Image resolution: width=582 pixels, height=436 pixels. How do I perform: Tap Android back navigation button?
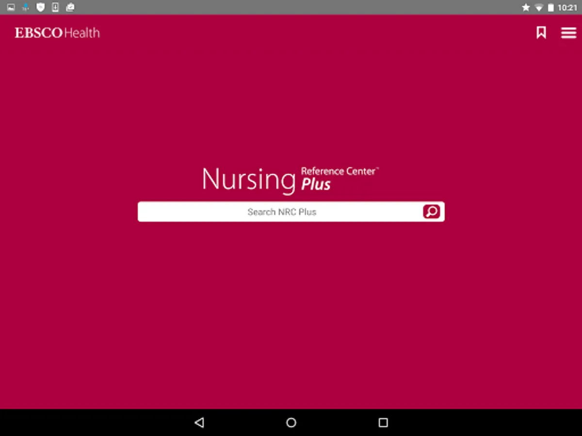(199, 422)
